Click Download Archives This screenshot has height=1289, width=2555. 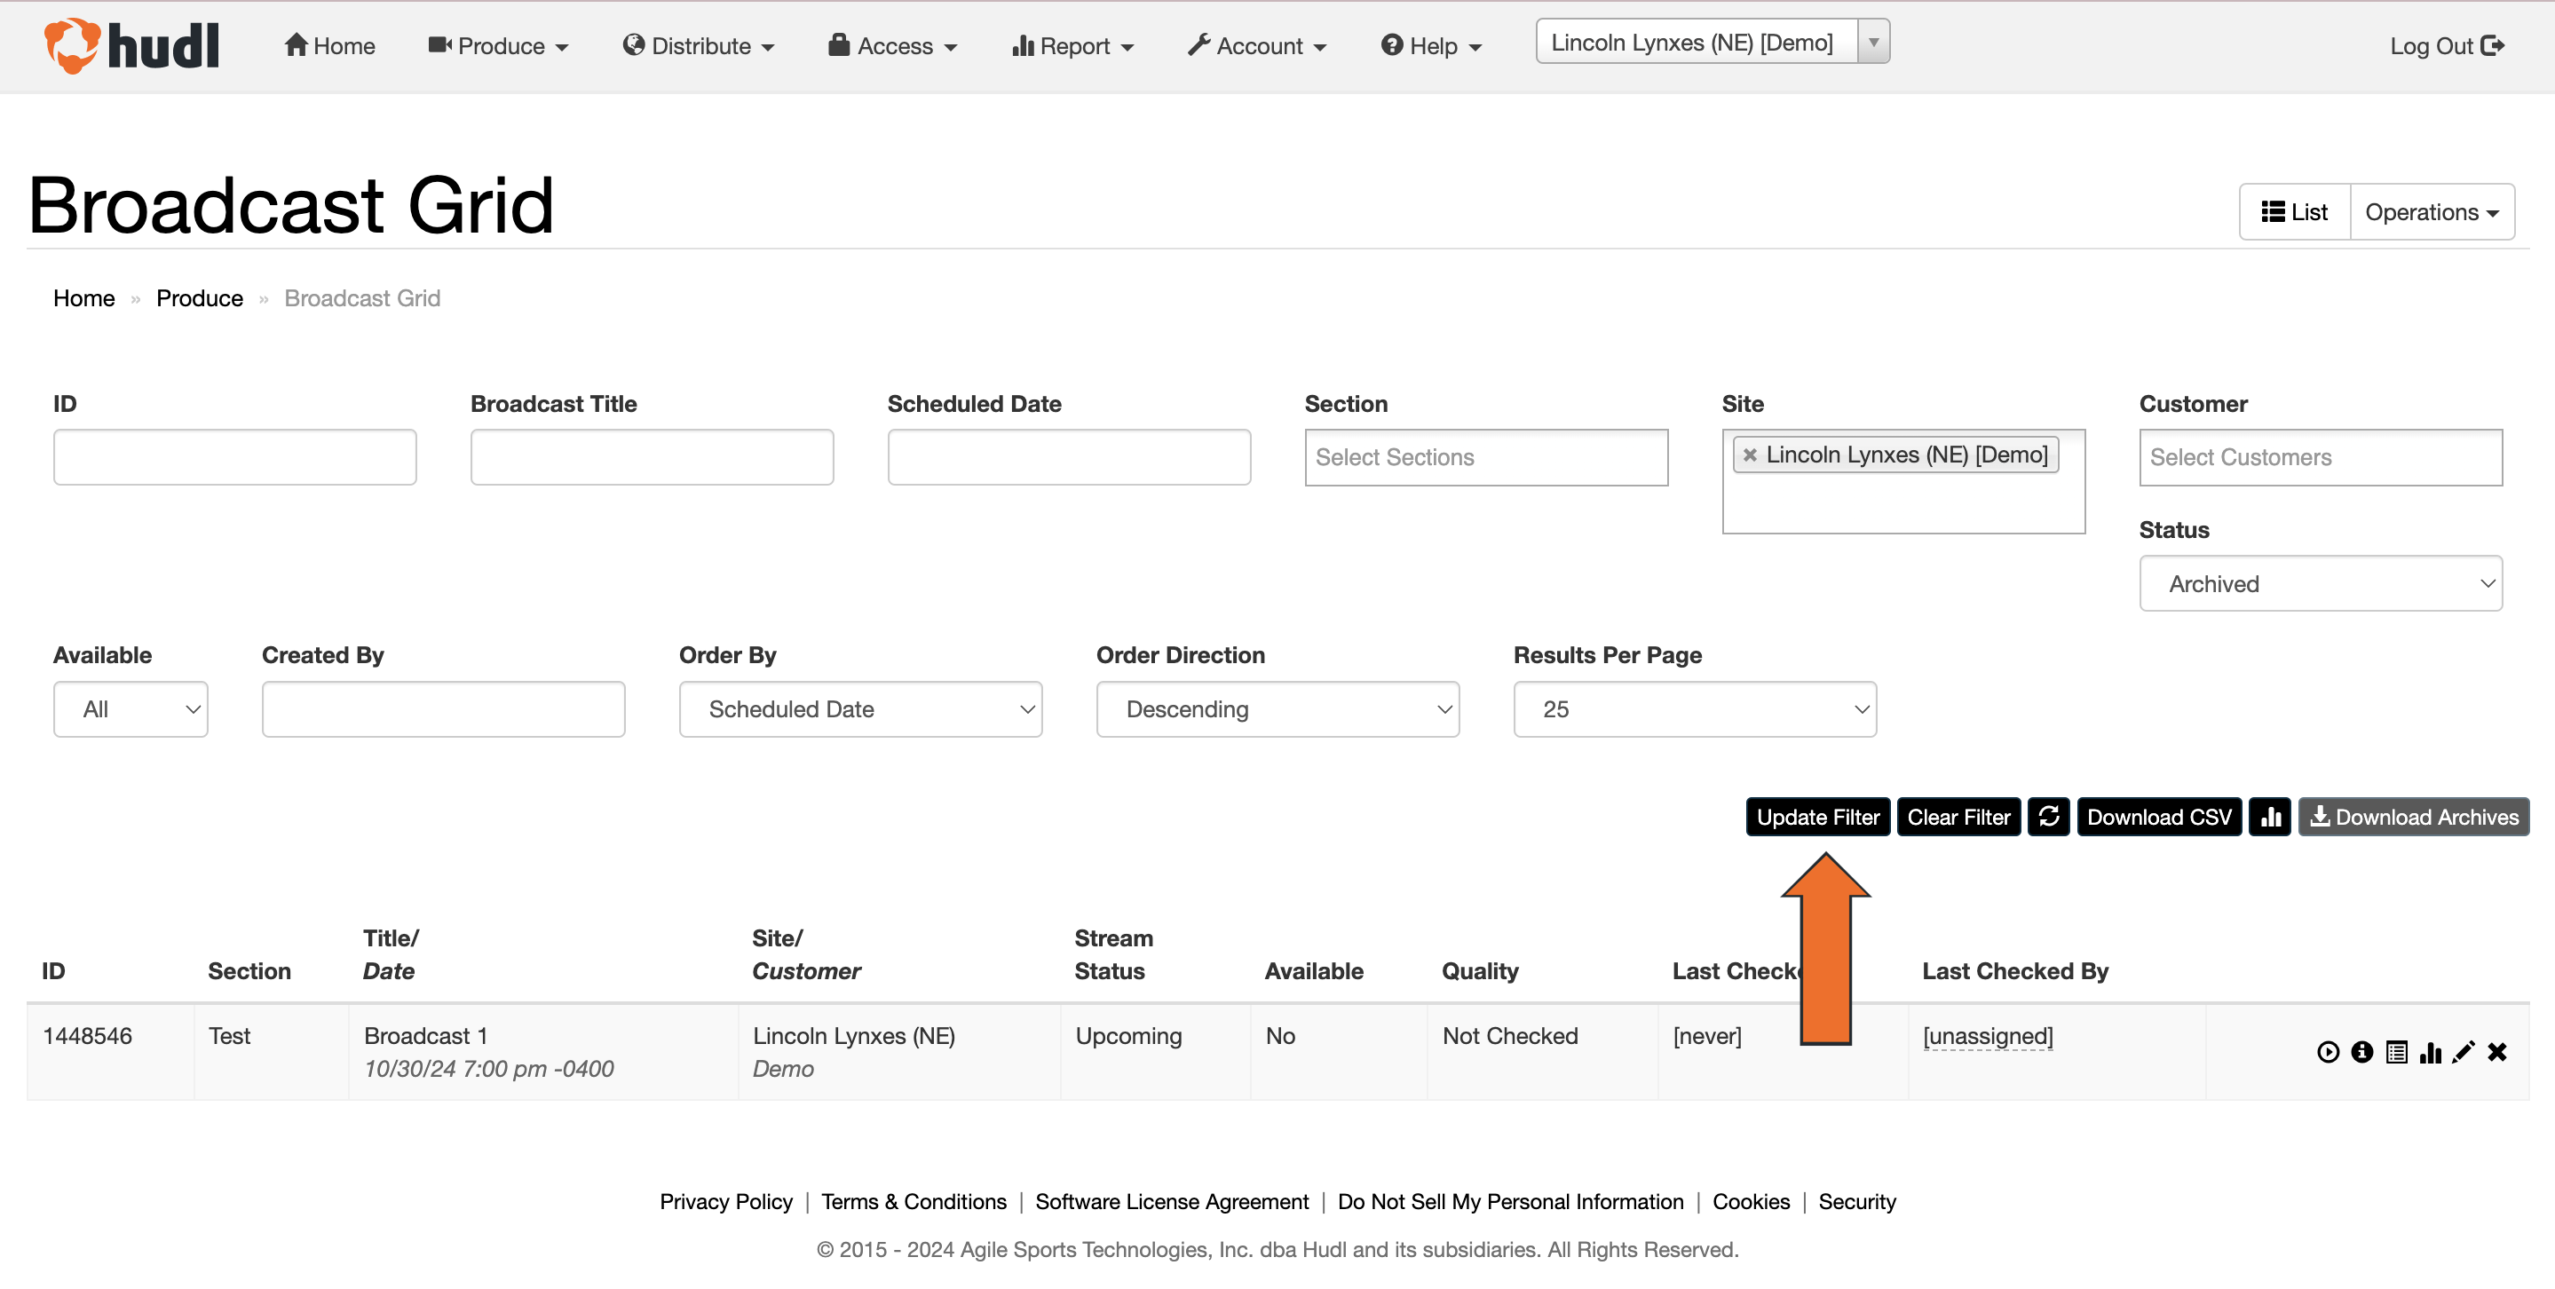[2414, 817]
